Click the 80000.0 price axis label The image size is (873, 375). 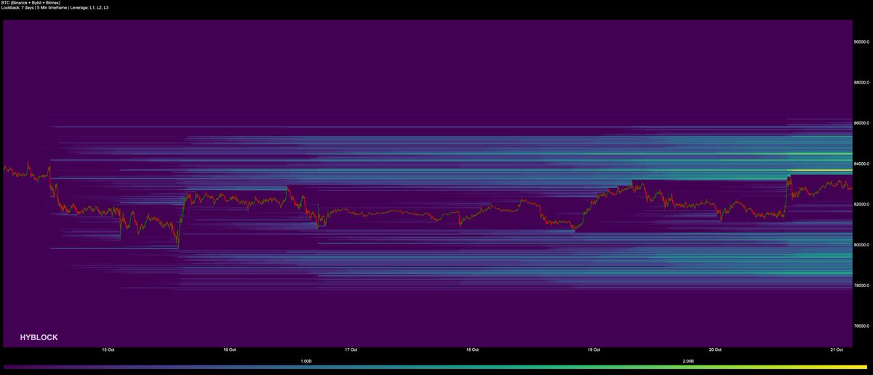[x=862, y=246]
